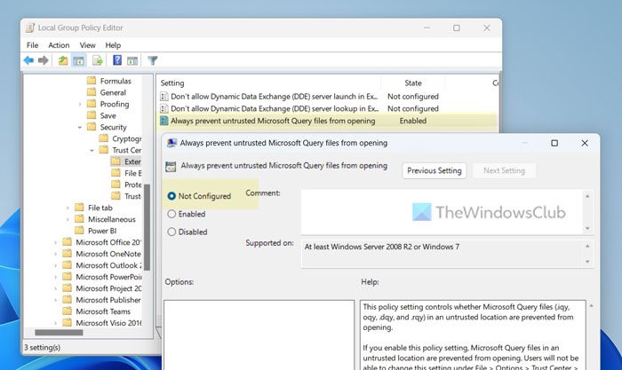
Task: Click the Export List toolbar icon
Action: [x=97, y=60]
